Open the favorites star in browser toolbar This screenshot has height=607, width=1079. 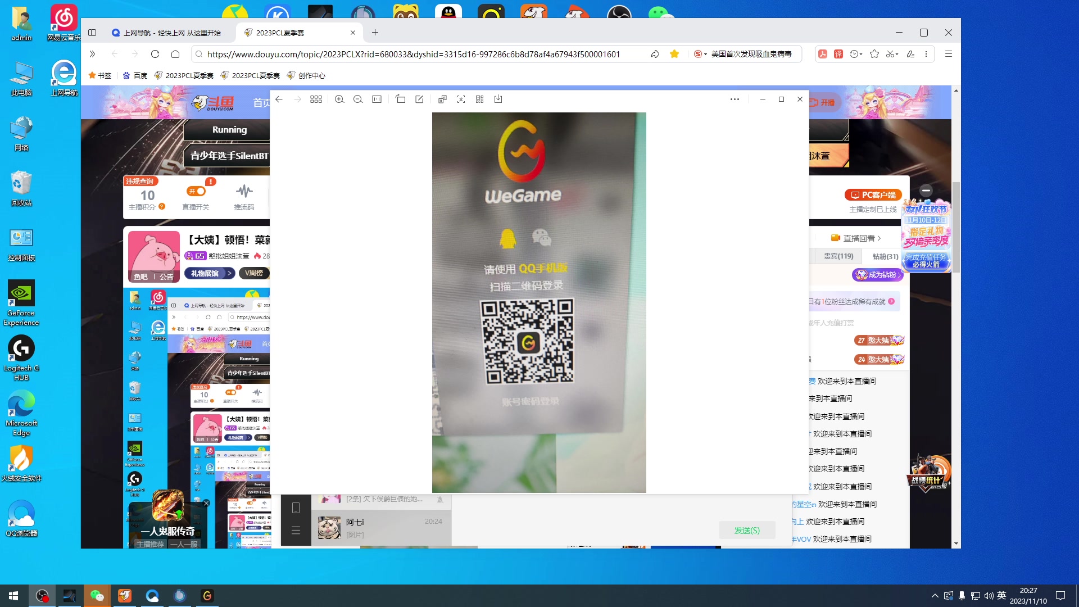coord(874,54)
